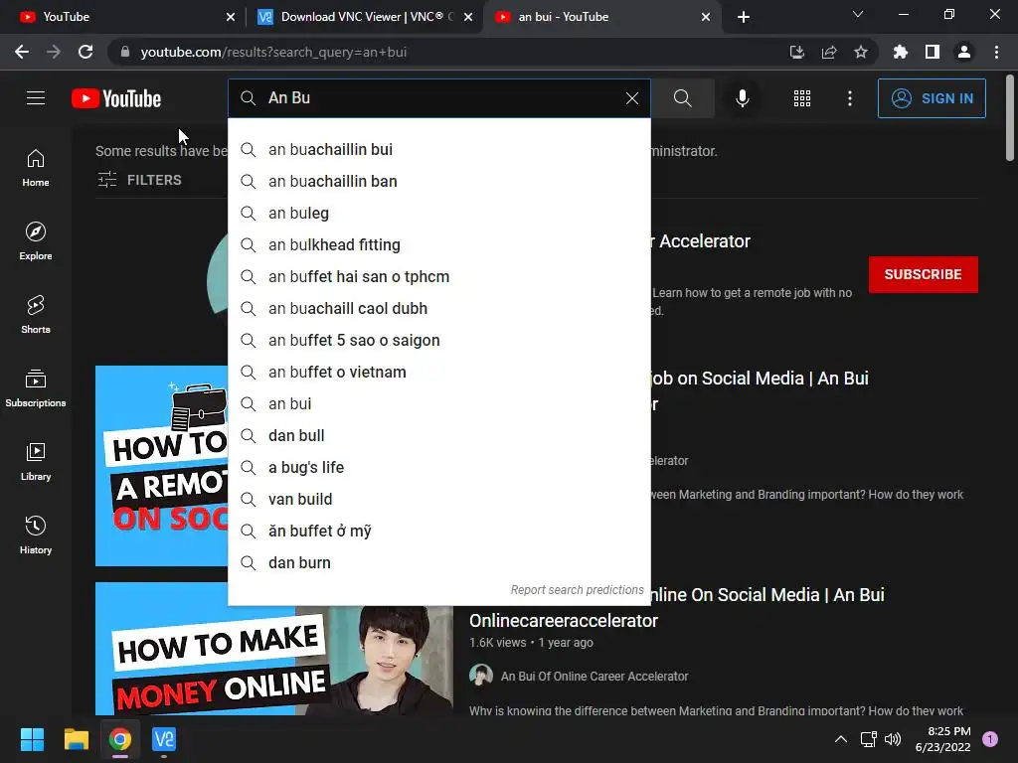Pick 'an buffet hai san o tphcm'
The width and height of the screenshot is (1018, 763).
click(438, 276)
